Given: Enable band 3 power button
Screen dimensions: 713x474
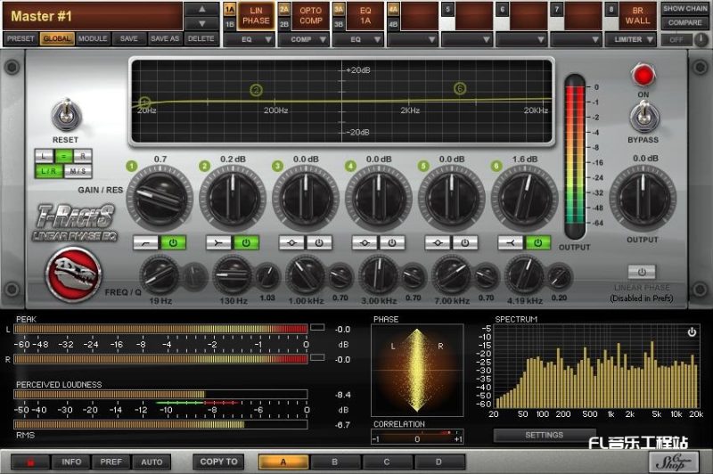Looking at the screenshot, I should (x=318, y=242).
